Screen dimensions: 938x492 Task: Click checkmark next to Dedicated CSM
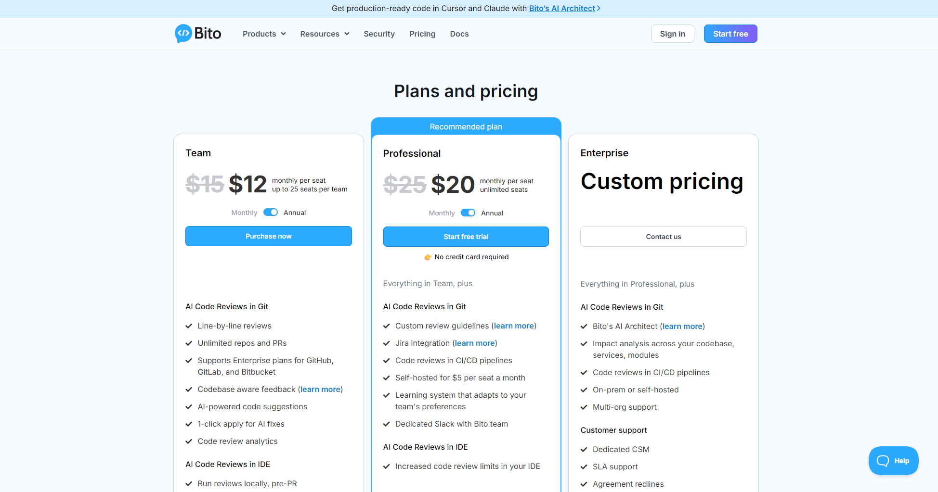click(x=584, y=450)
